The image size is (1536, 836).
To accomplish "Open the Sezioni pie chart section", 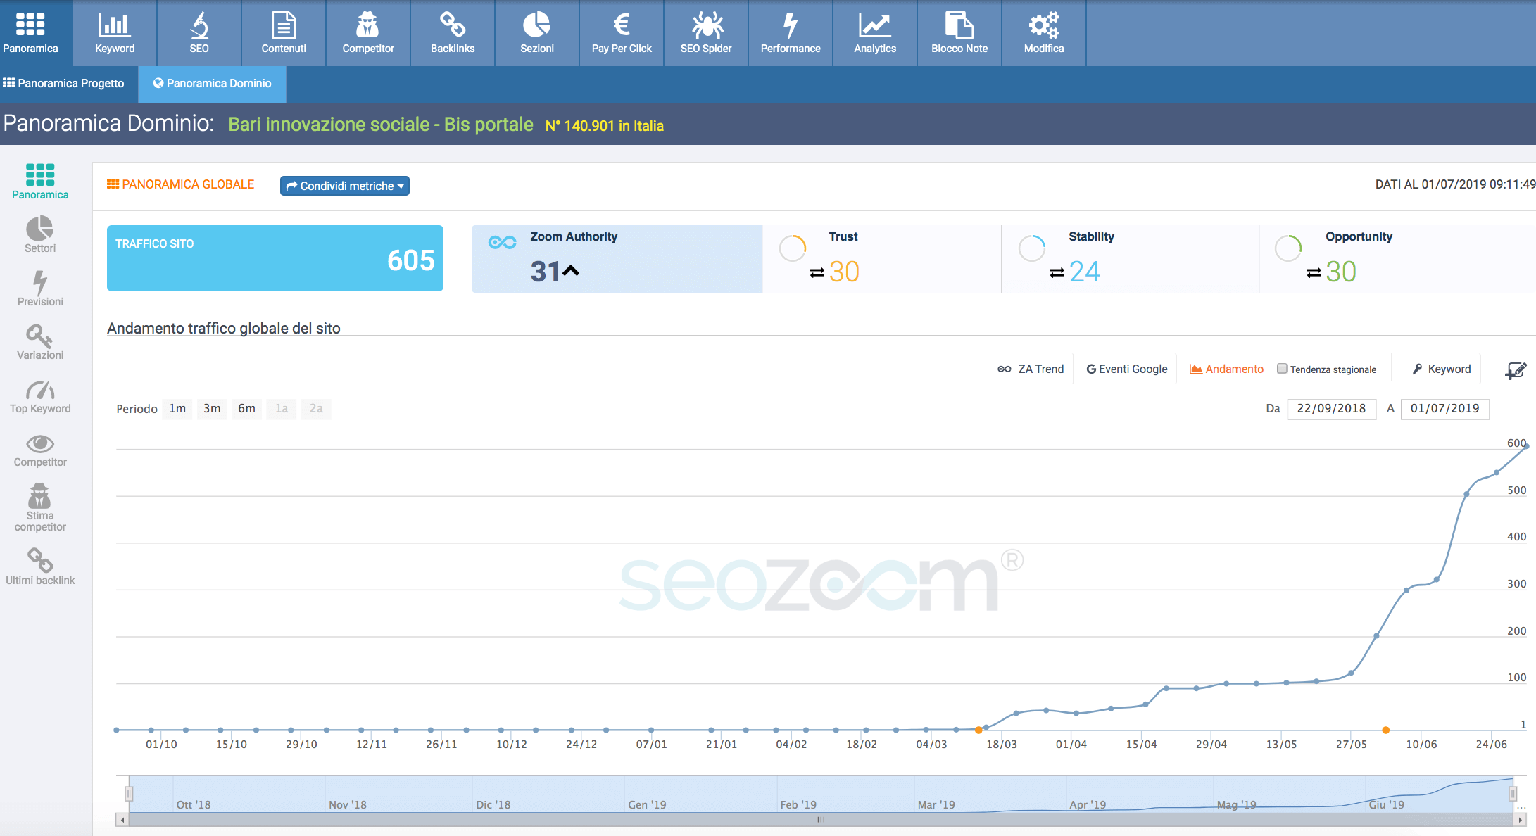I will point(537,33).
